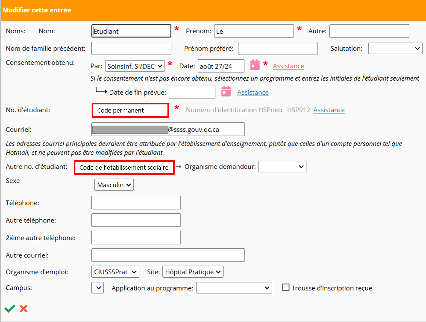Select the Téléphone input field
This screenshot has width=426, height=322.
click(x=136, y=203)
